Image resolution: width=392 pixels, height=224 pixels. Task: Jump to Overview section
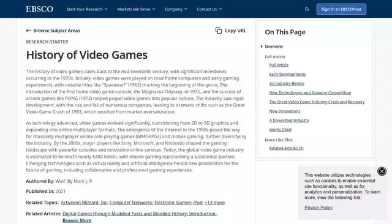[274, 47]
